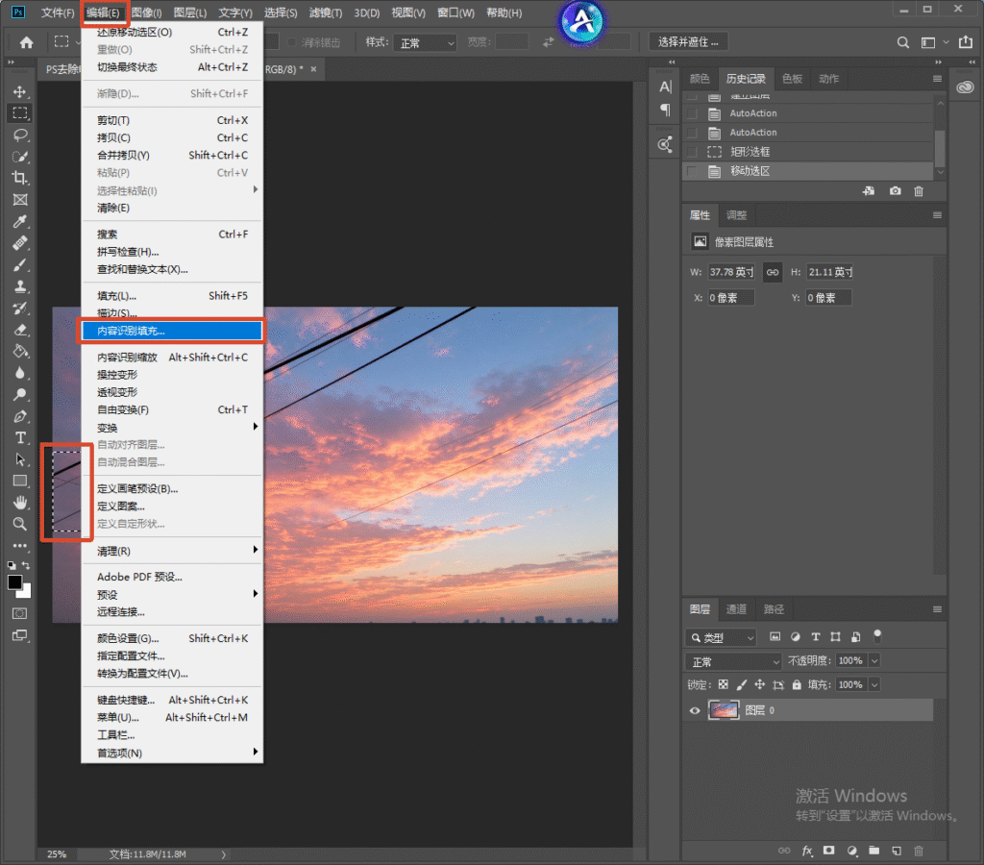Choose 自由变换(F) from Edit menu
Viewport: 984px width, 865px height.
[172, 409]
